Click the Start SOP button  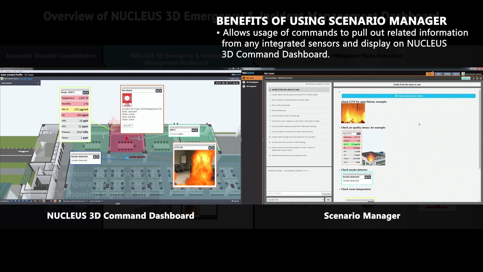coord(127,125)
